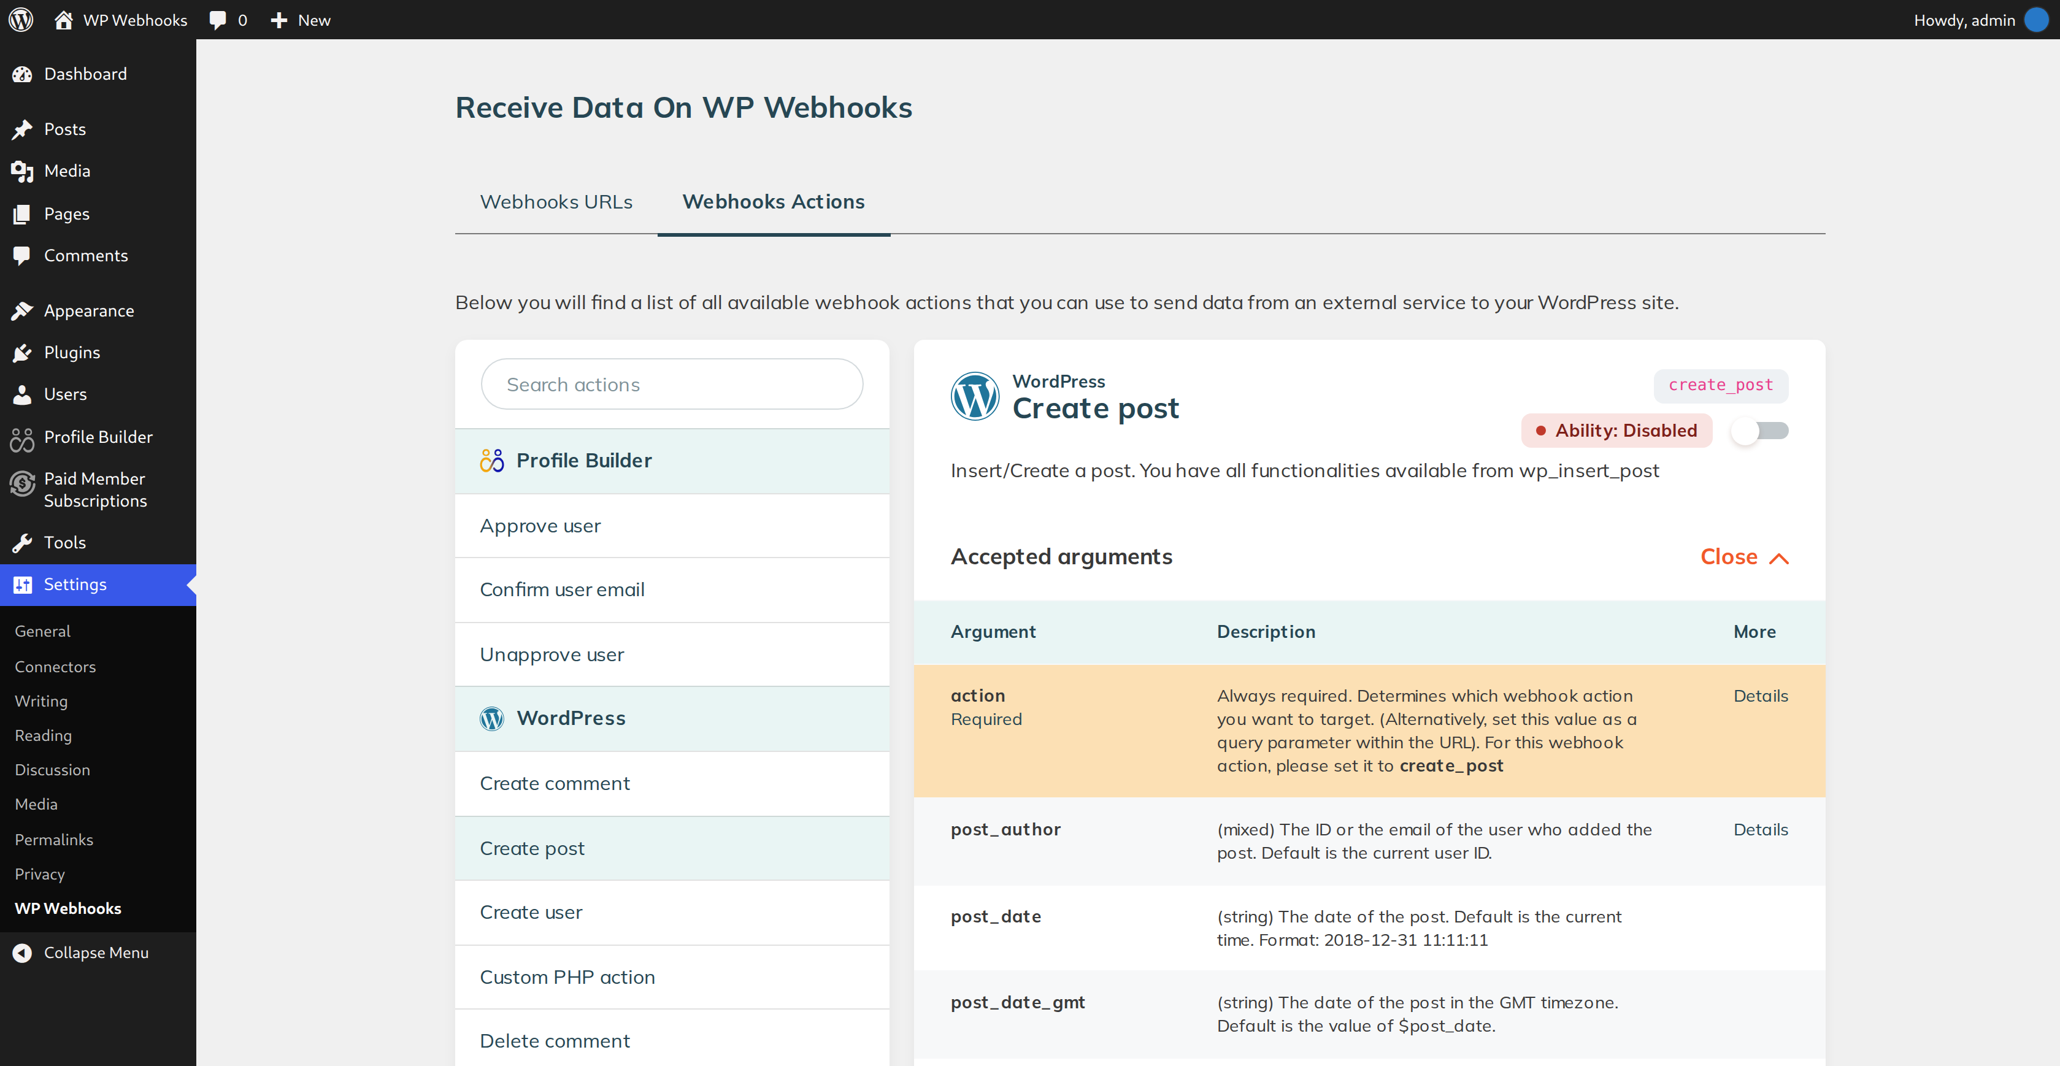Click Details link for post_author argument
Viewport: 2060px width, 1066px height.
1760,829
